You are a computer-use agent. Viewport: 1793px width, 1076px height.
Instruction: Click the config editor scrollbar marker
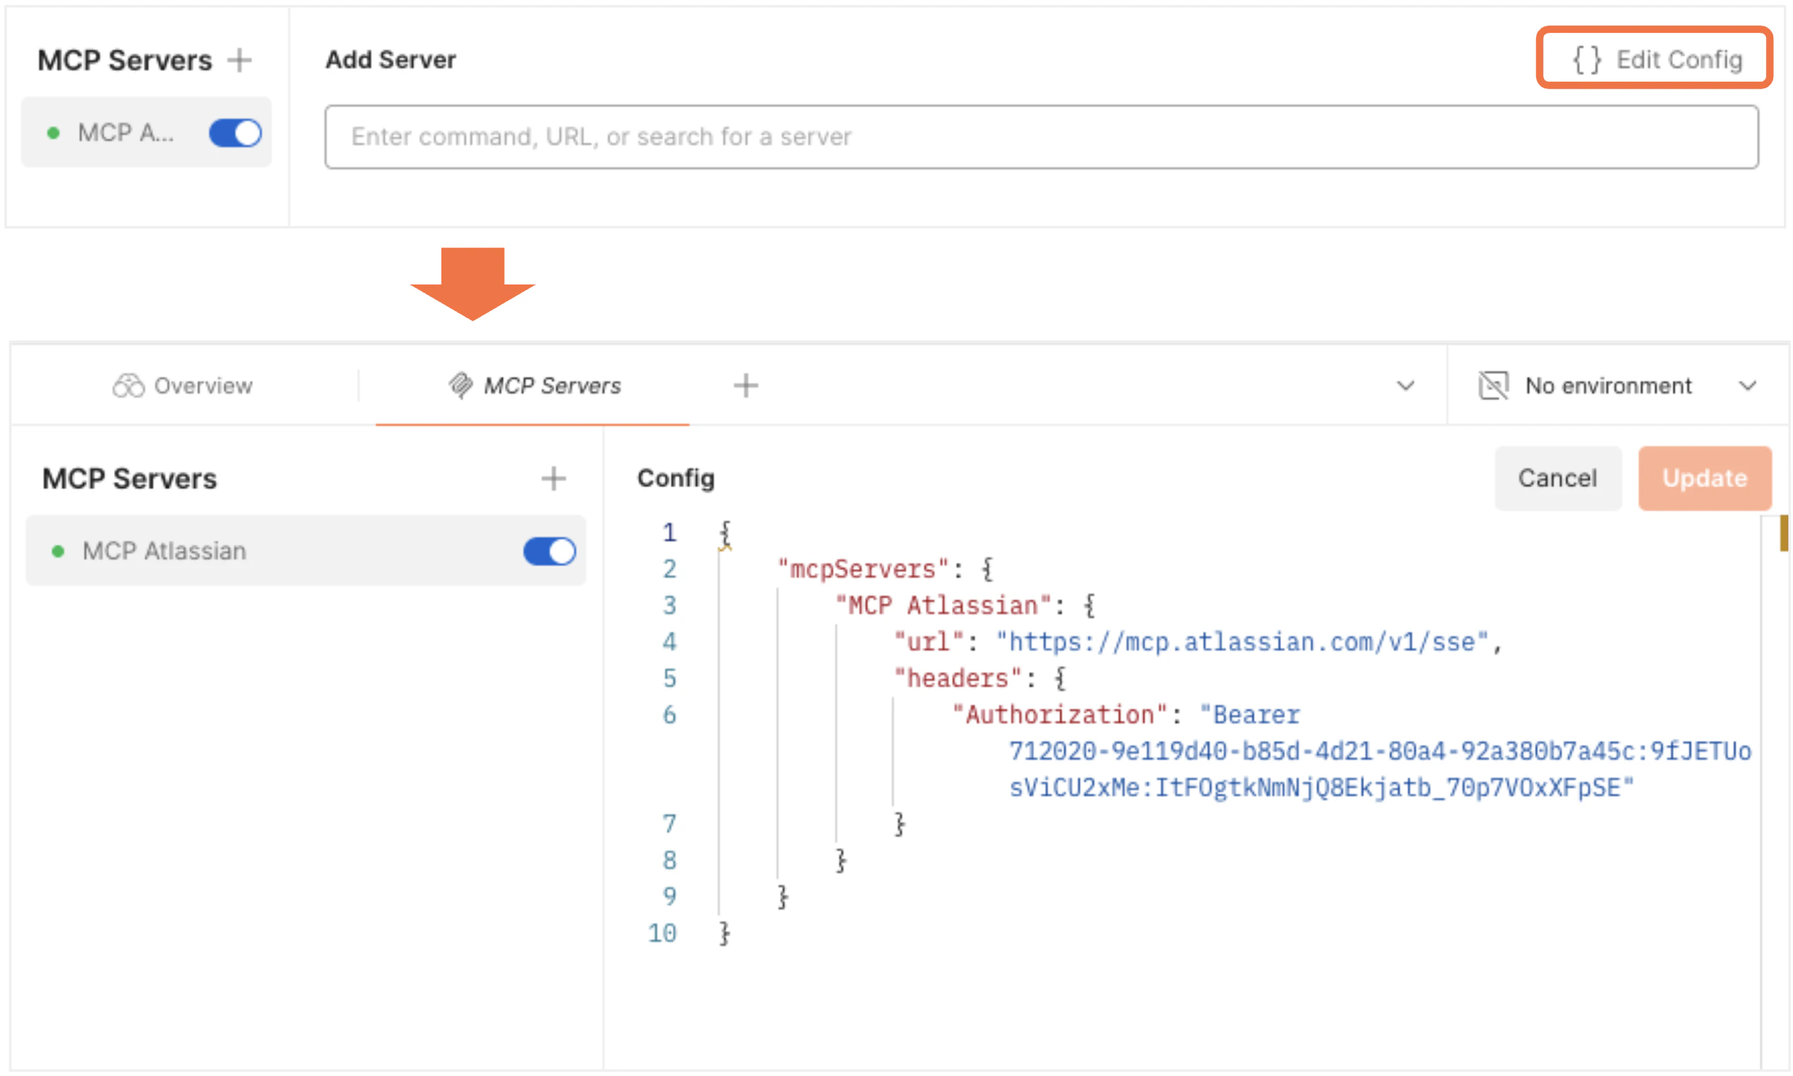tap(1784, 533)
